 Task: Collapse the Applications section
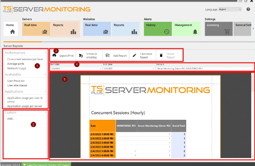tap(45, 92)
